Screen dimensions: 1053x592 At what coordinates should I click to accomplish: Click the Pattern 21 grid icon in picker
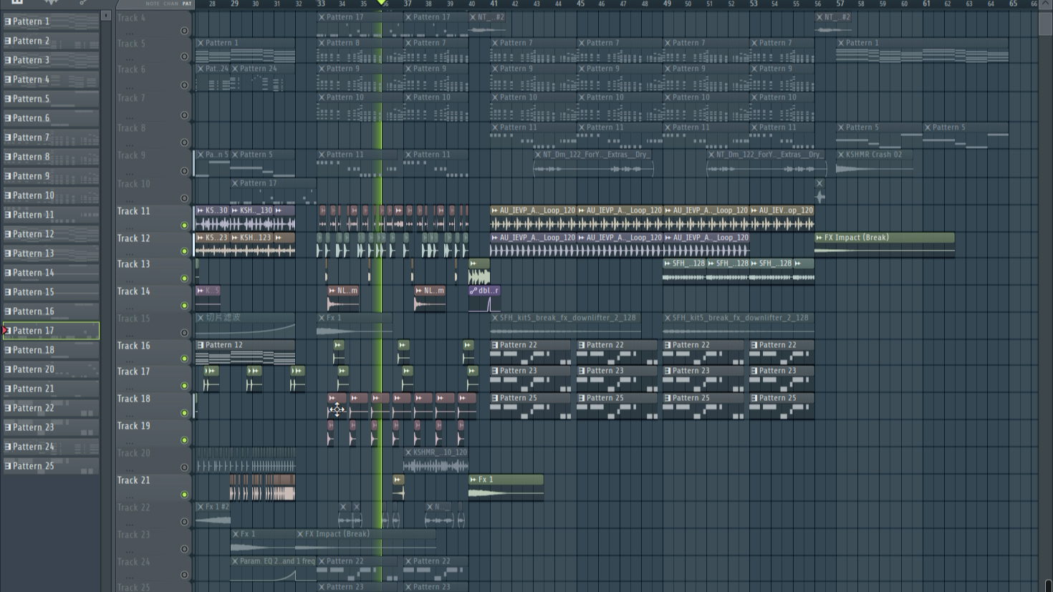click(x=8, y=389)
